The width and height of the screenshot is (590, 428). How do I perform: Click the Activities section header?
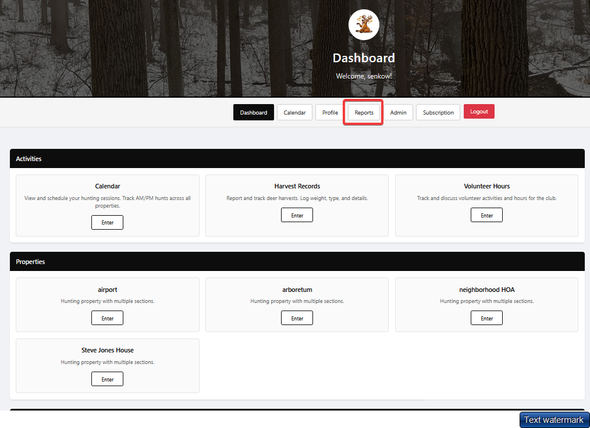pyautogui.click(x=29, y=158)
